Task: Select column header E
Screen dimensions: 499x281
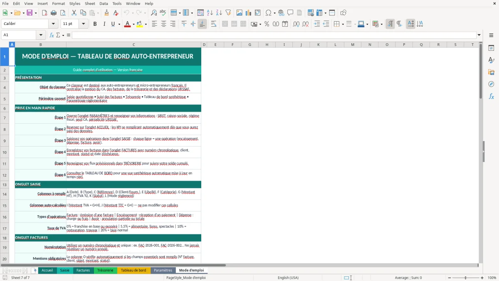Action: pyautogui.click(x=215, y=45)
